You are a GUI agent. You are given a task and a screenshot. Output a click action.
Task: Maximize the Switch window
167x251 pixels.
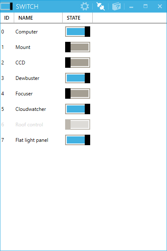pyautogui.click(x=145, y=6)
